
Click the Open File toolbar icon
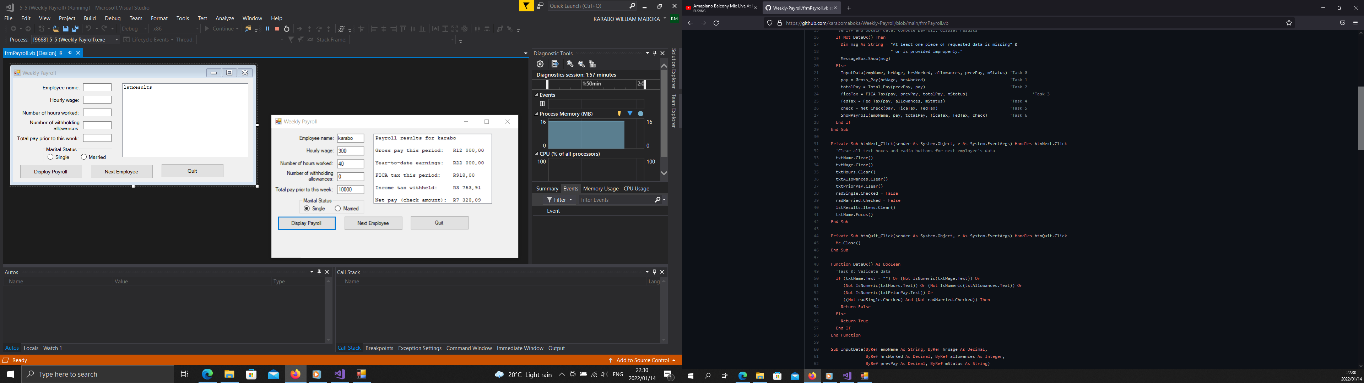point(56,29)
